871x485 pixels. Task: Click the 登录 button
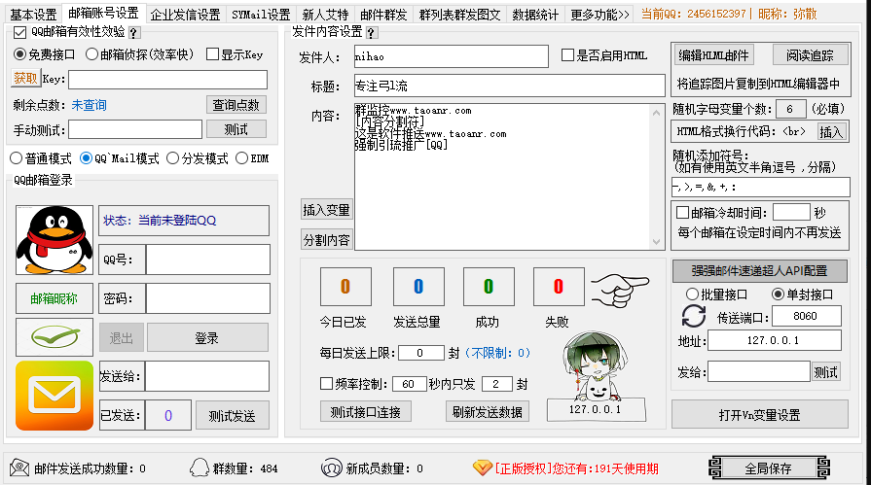click(x=207, y=337)
